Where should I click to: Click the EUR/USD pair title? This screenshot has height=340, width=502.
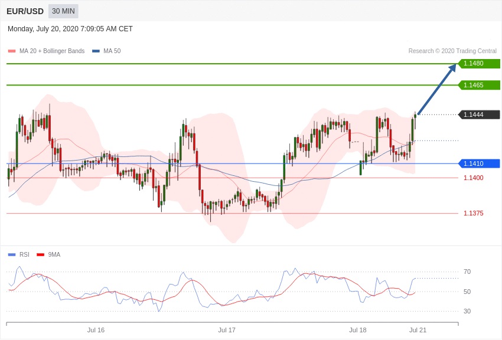click(x=25, y=11)
